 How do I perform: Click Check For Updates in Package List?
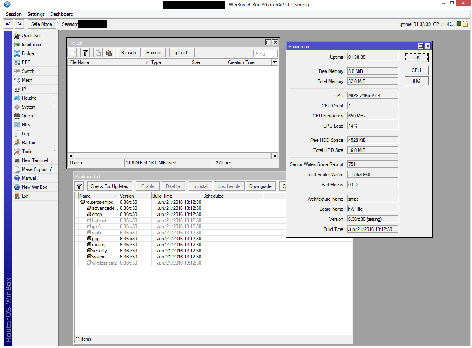[109, 186]
